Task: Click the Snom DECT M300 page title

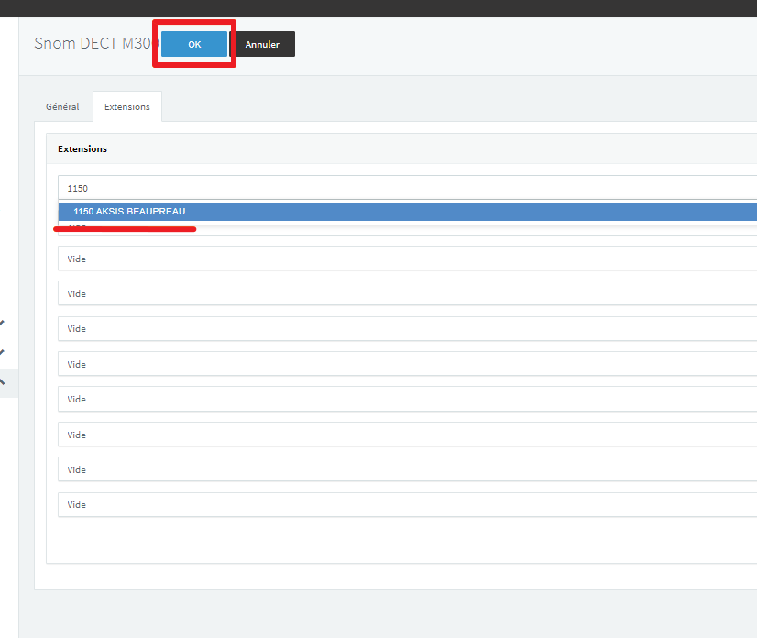Action: [95, 43]
